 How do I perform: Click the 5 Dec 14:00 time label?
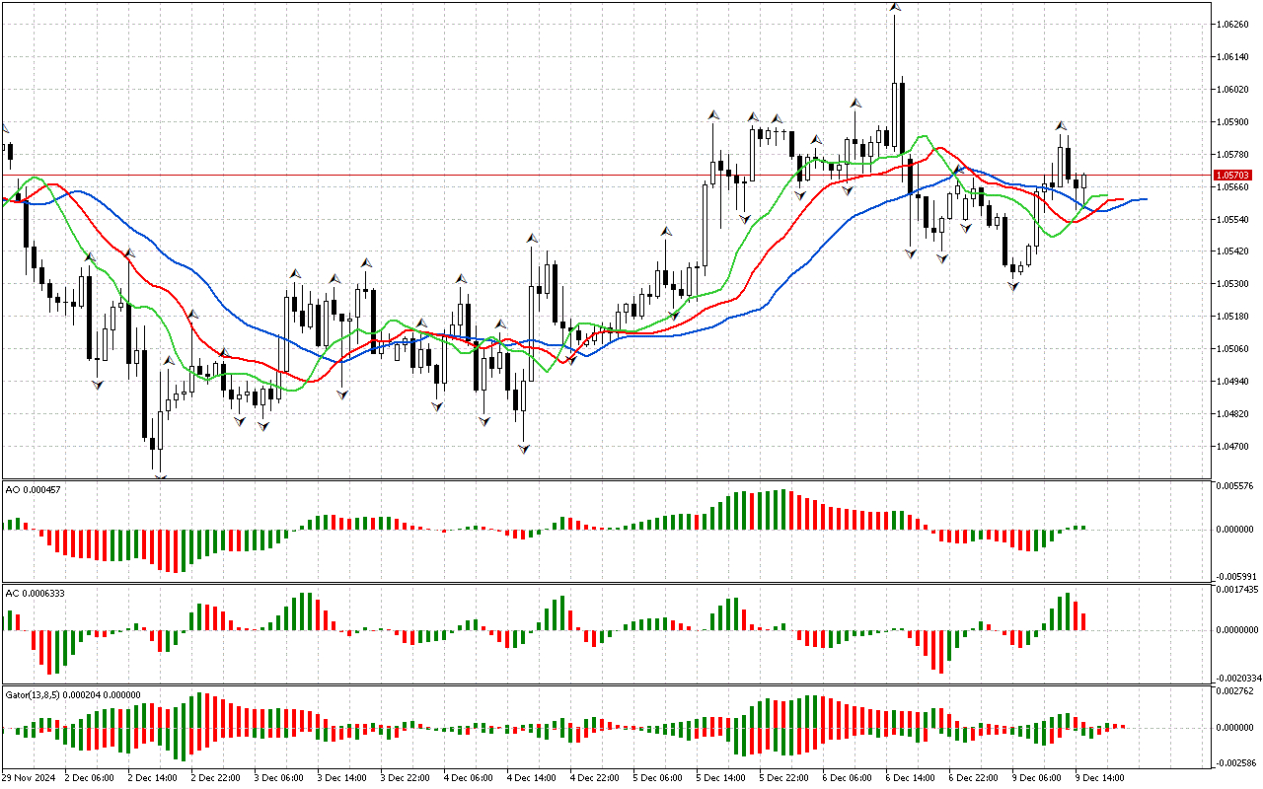[721, 778]
